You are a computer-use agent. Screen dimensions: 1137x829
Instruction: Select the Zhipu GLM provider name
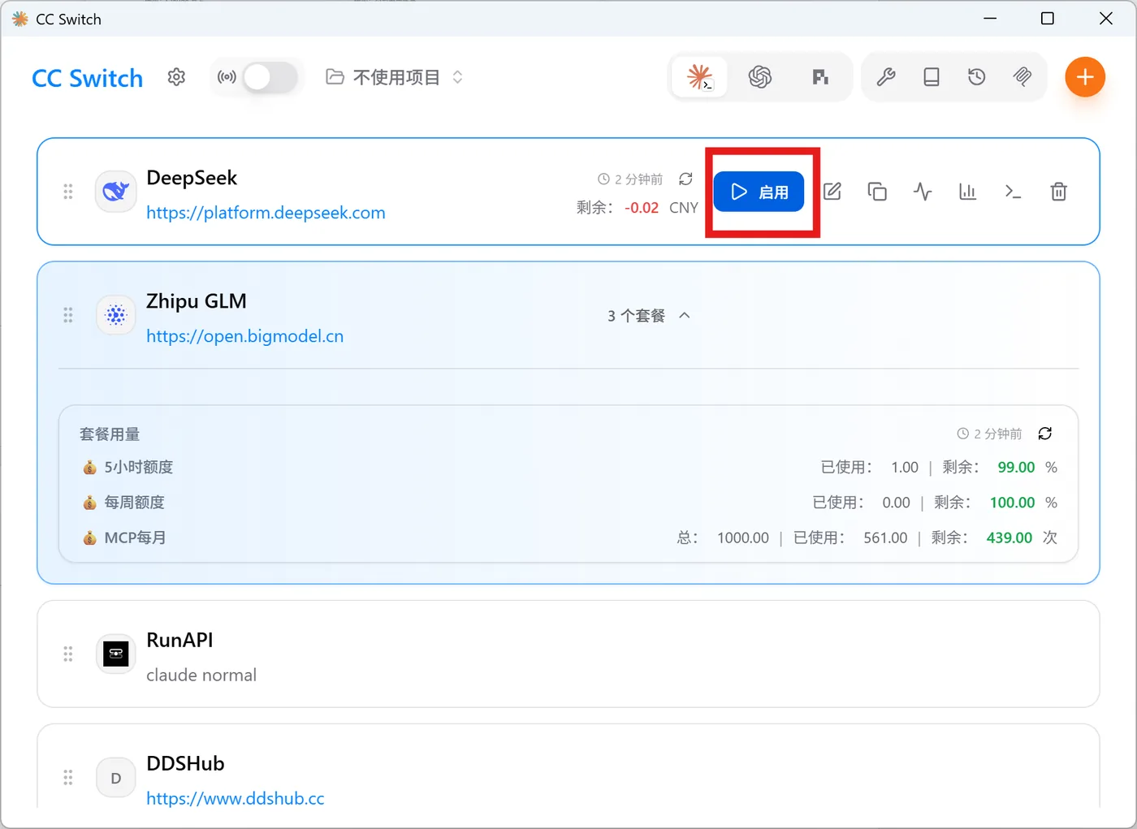[x=197, y=301]
